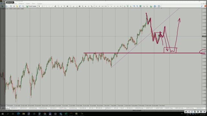Open the arrows objects dropdown
207x116 pixels.
tap(93, 6)
